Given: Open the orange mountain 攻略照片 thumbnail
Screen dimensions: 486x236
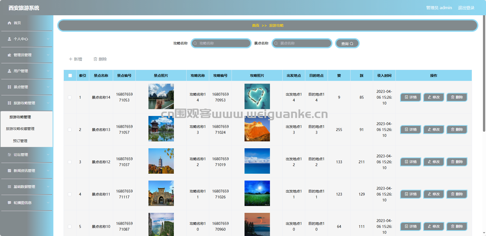Looking at the screenshot, I should pos(257,129).
